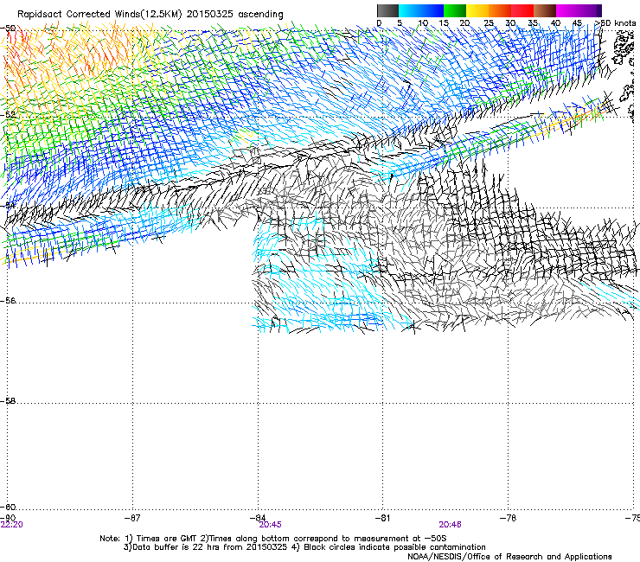The height and width of the screenshot is (562, 640).
Task: Click the brown 35-40 knots color swatch
Action: click(545, 10)
